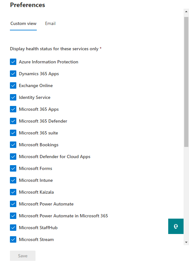
Task: Click 'Display health status for these services only' text
Action: point(54,49)
